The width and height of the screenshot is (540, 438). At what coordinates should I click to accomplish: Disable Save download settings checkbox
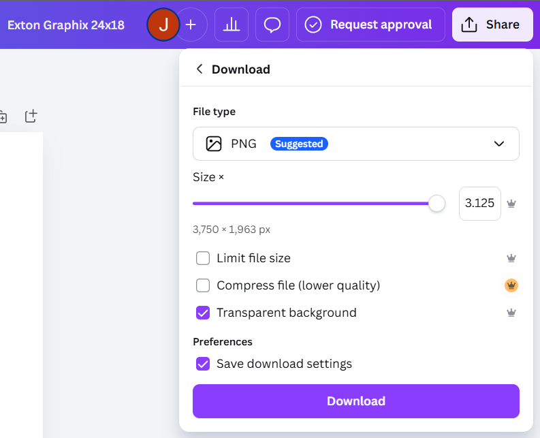pyautogui.click(x=203, y=364)
